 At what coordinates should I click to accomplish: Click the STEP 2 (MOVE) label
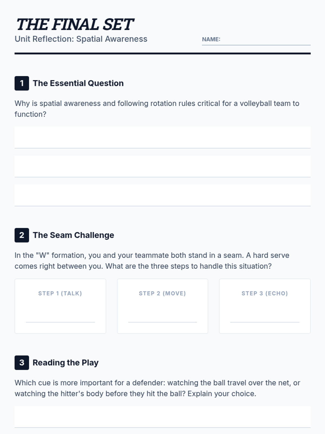pos(162,293)
